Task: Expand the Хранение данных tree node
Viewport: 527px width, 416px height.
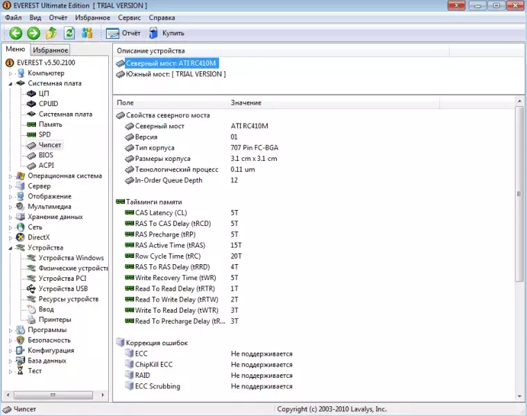Action: [x=10, y=217]
